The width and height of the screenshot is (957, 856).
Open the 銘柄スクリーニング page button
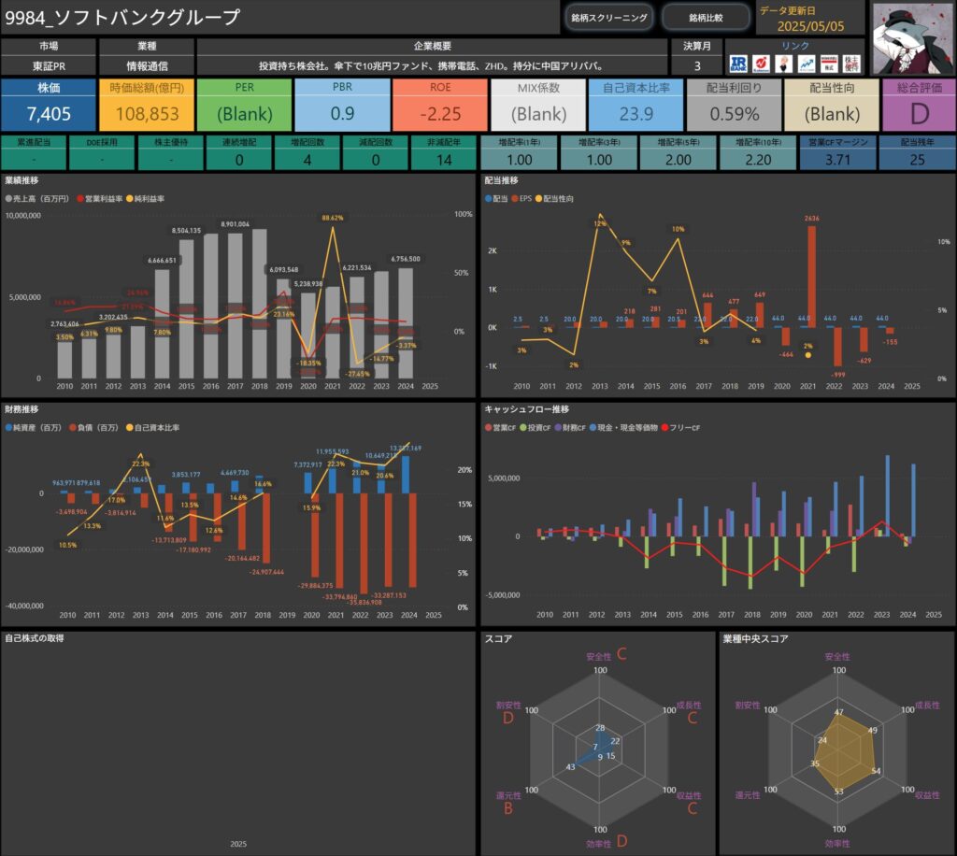[x=609, y=18]
